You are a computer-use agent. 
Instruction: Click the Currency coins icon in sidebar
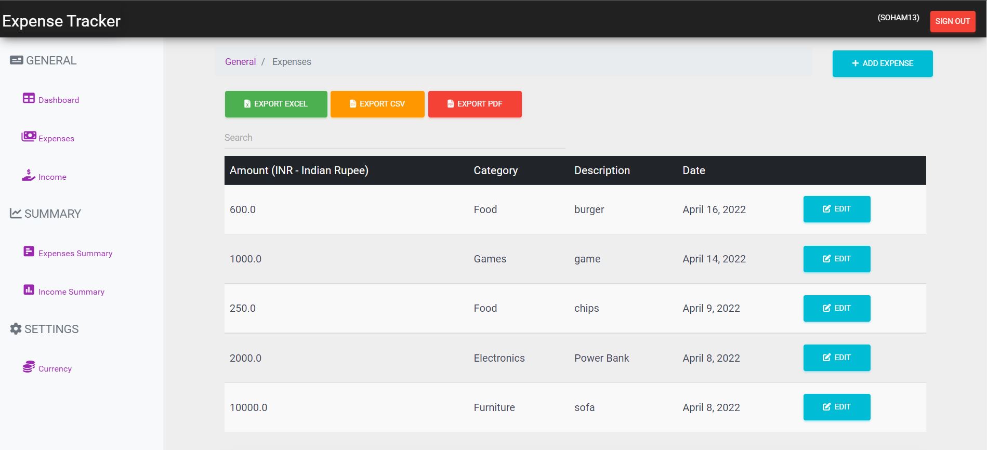click(29, 367)
